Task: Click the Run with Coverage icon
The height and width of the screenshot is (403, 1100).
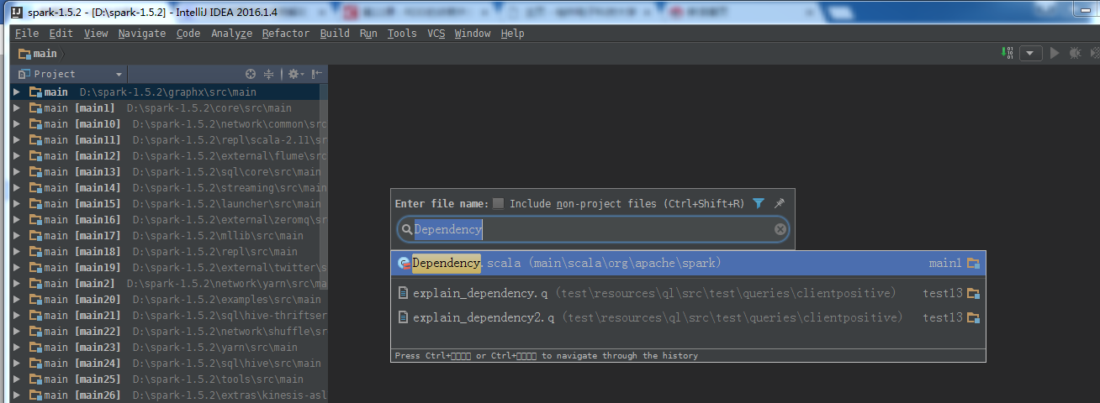Action: click(x=1093, y=53)
